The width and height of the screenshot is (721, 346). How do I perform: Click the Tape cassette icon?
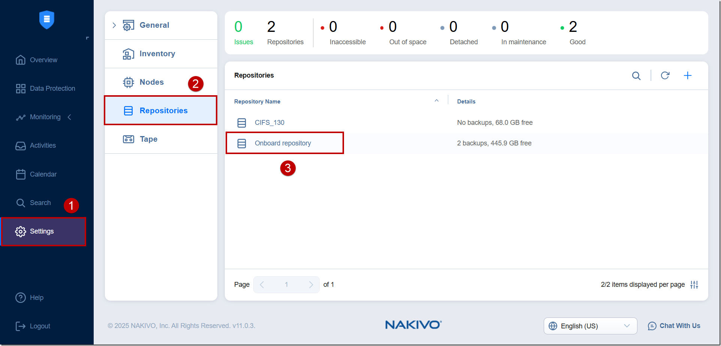coord(129,139)
